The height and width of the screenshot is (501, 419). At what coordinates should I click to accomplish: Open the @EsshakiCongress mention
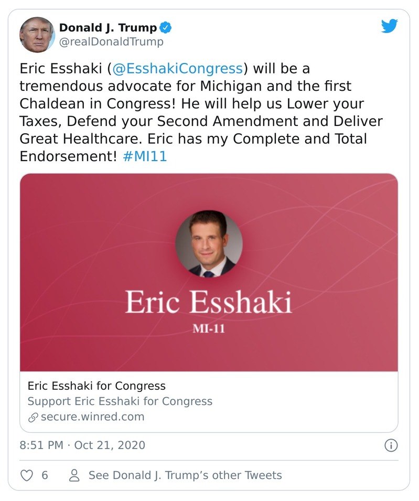click(x=177, y=69)
